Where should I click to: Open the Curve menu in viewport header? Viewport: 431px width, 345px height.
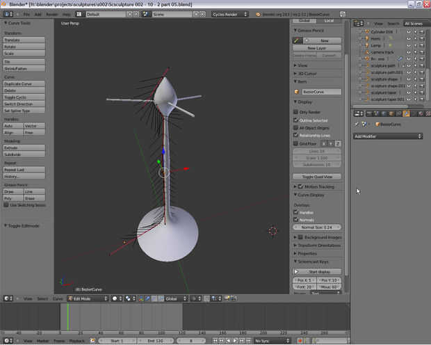pyautogui.click(x=58, y=298)
